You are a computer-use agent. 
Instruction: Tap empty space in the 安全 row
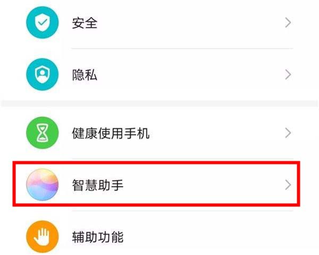coord(191,23)
